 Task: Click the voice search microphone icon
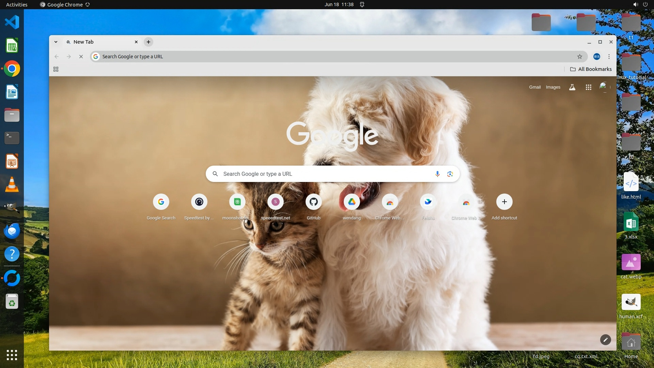point(437,174)
